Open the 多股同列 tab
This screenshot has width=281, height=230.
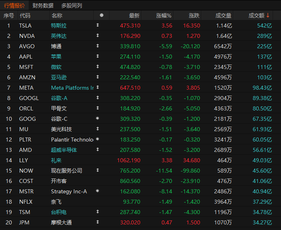pos(72,6)
